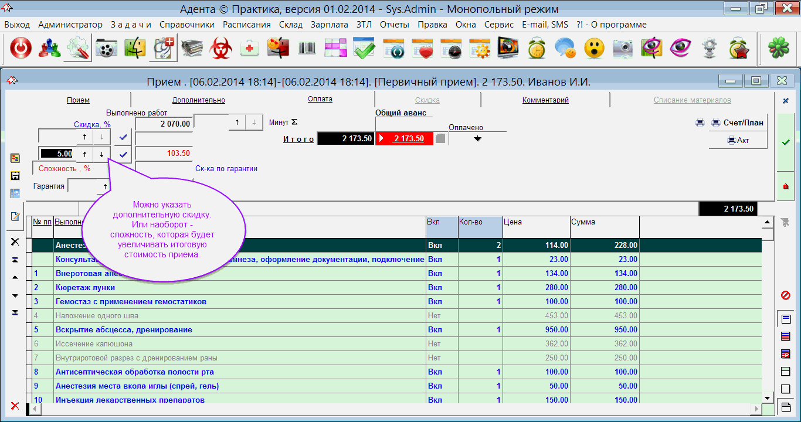The image size is (801, 422).
Task: Click the stethoscope clipboard toolbar icon
Action: tap(164, 49)
